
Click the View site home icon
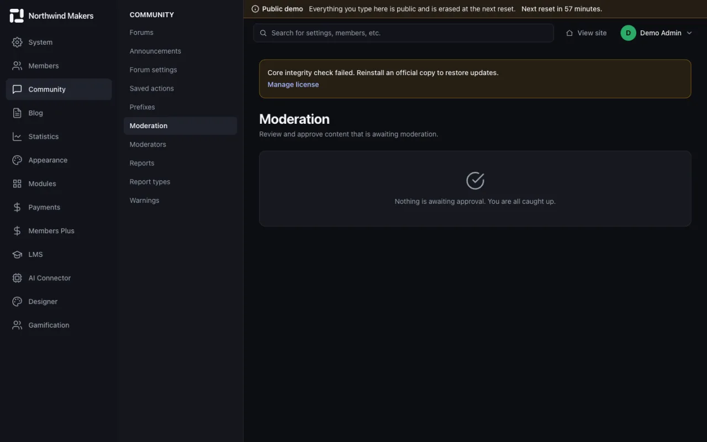[569, 33]
